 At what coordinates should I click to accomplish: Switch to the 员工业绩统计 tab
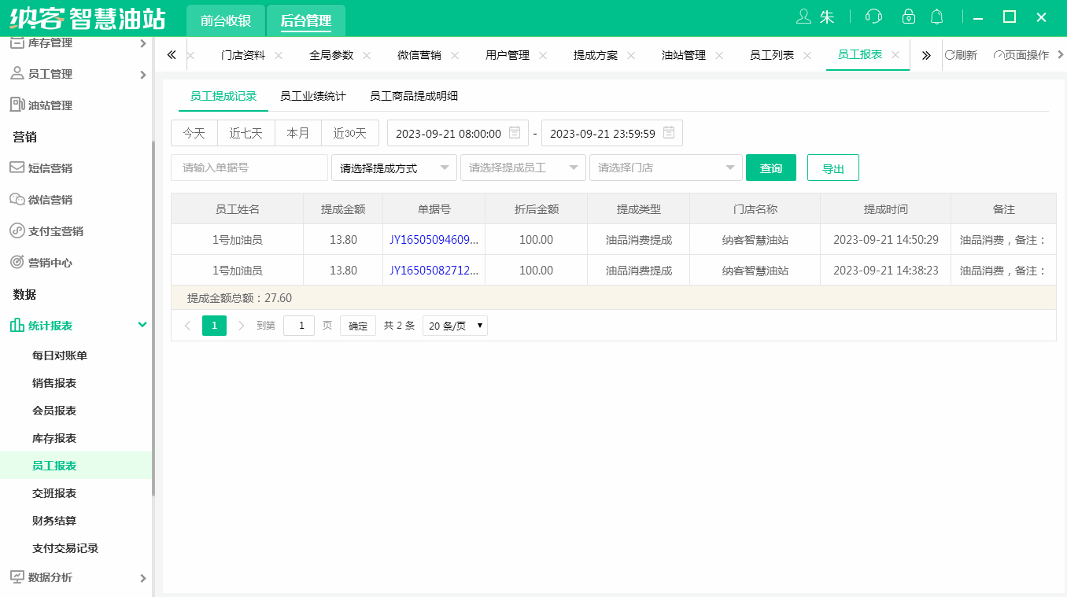click(312, 96)
